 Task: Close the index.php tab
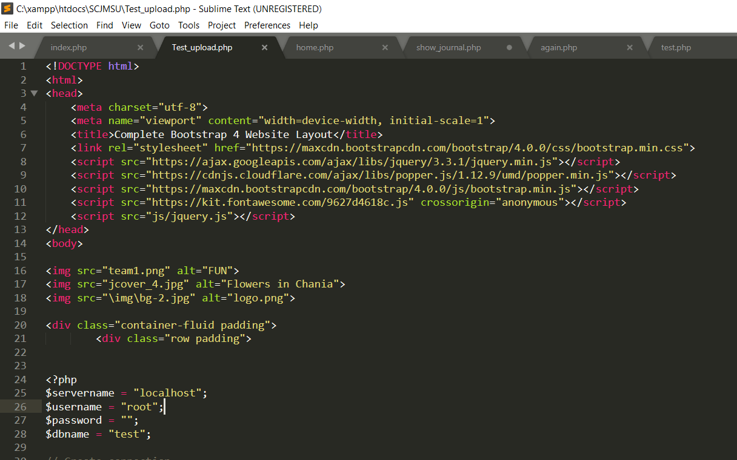coord(141,48)
